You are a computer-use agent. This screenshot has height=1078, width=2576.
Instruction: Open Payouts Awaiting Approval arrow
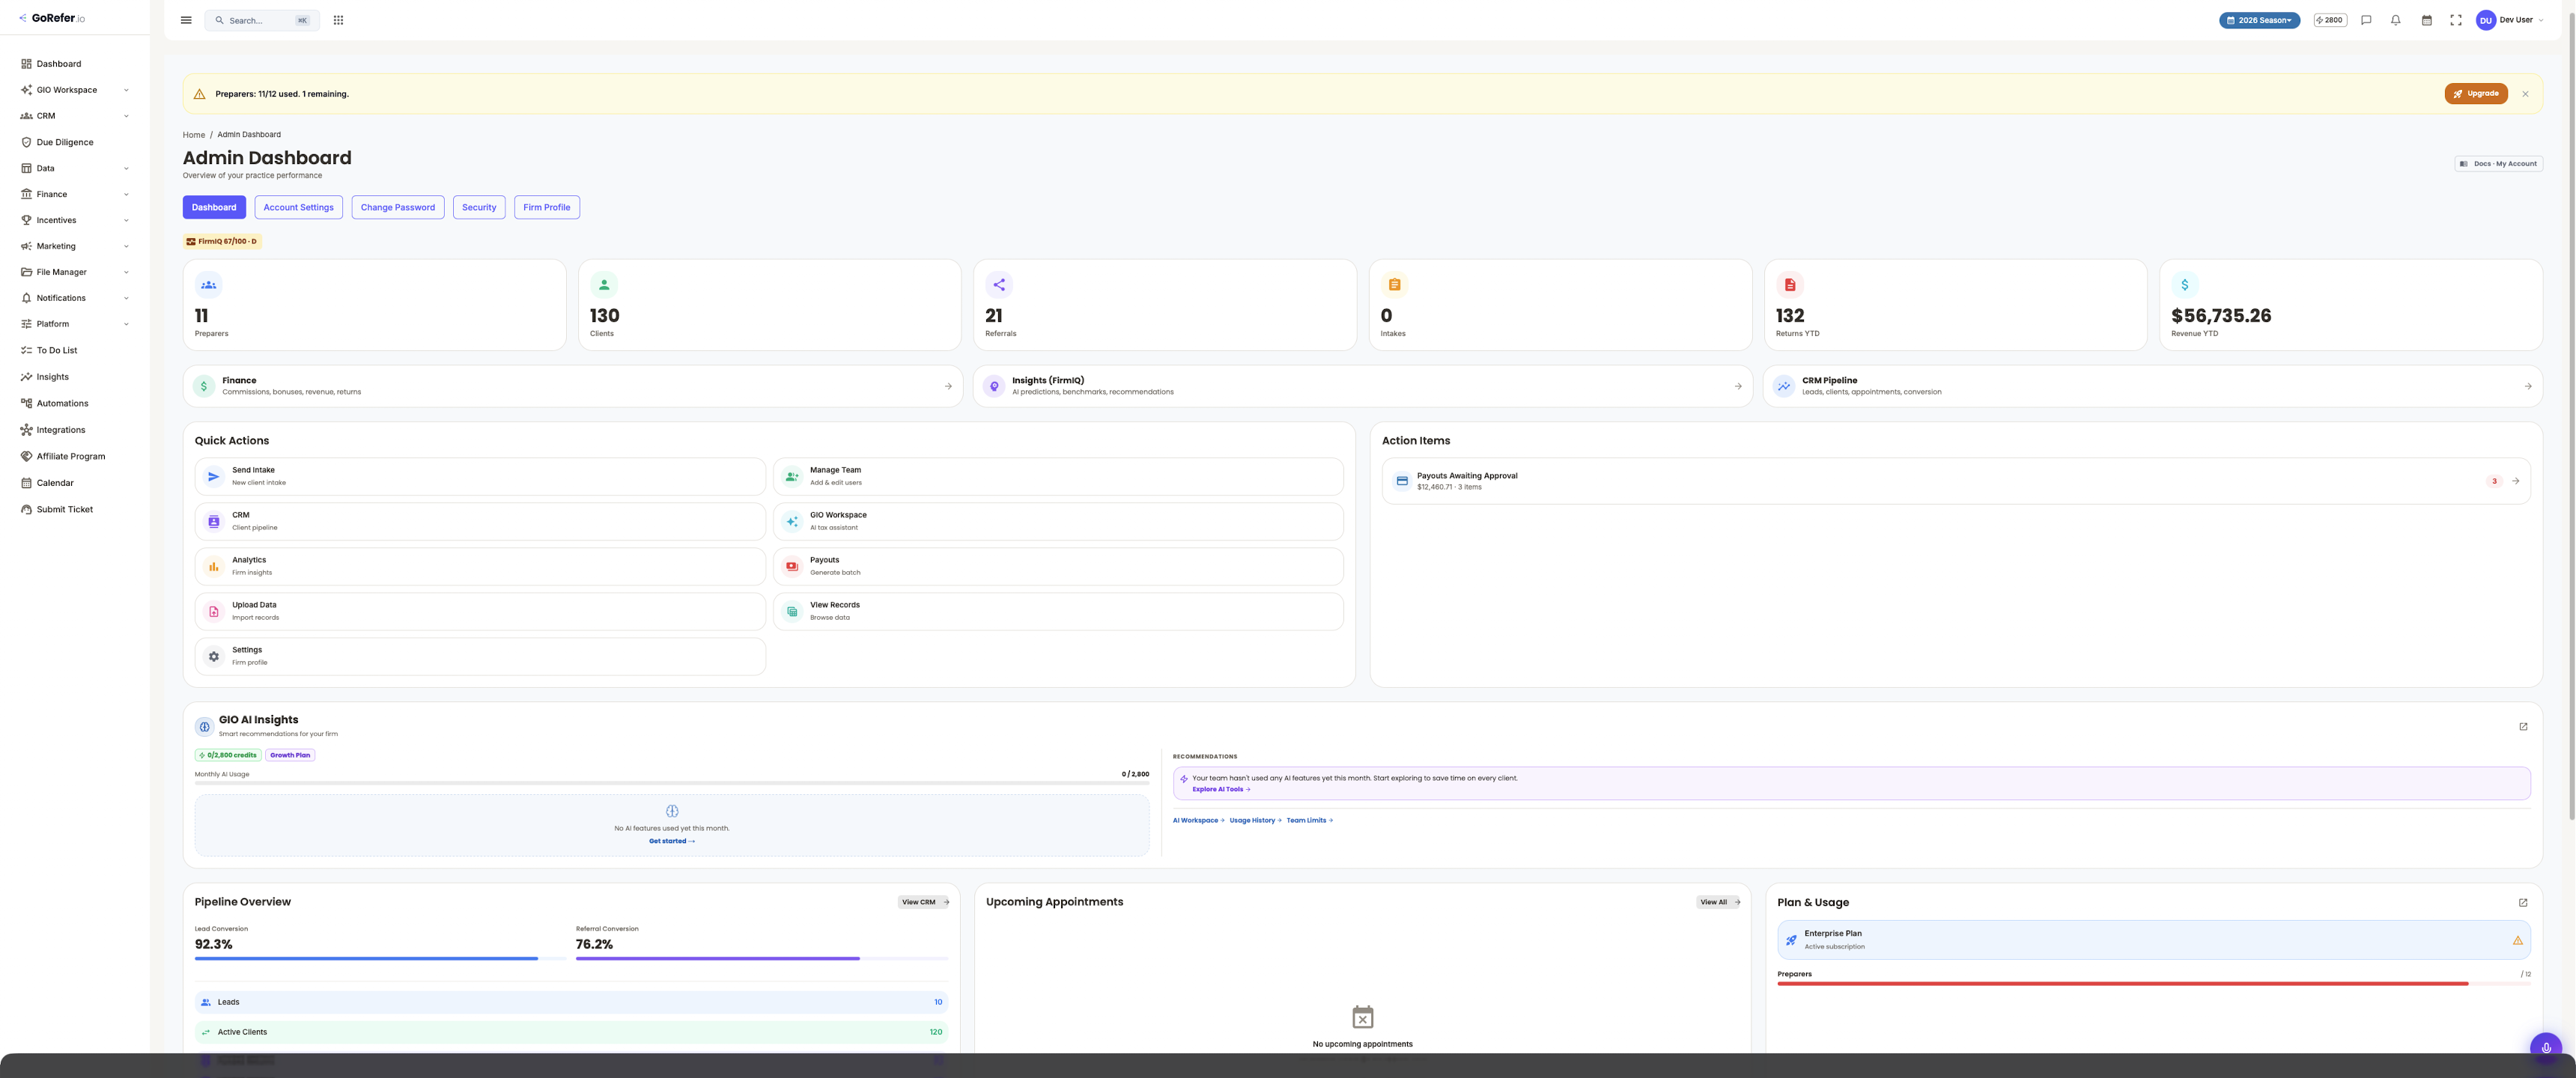[2516, 481]
